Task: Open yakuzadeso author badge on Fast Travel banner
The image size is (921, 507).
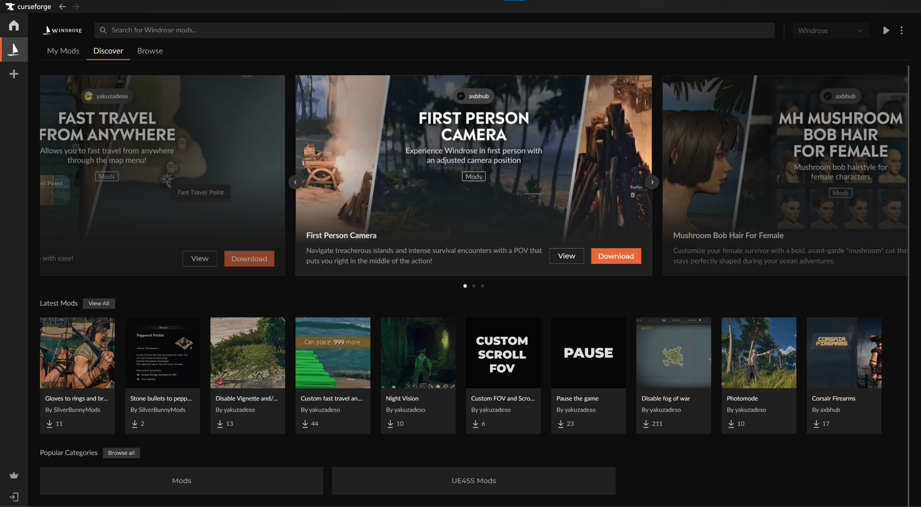Action: (107, 96)
